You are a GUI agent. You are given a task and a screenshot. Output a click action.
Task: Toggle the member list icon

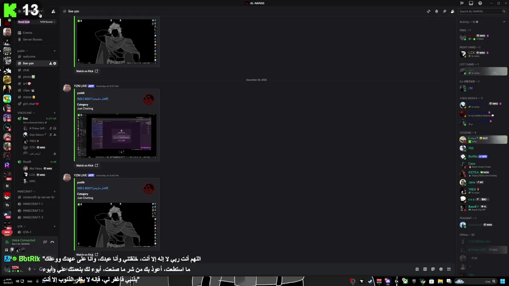click(452, 11)
